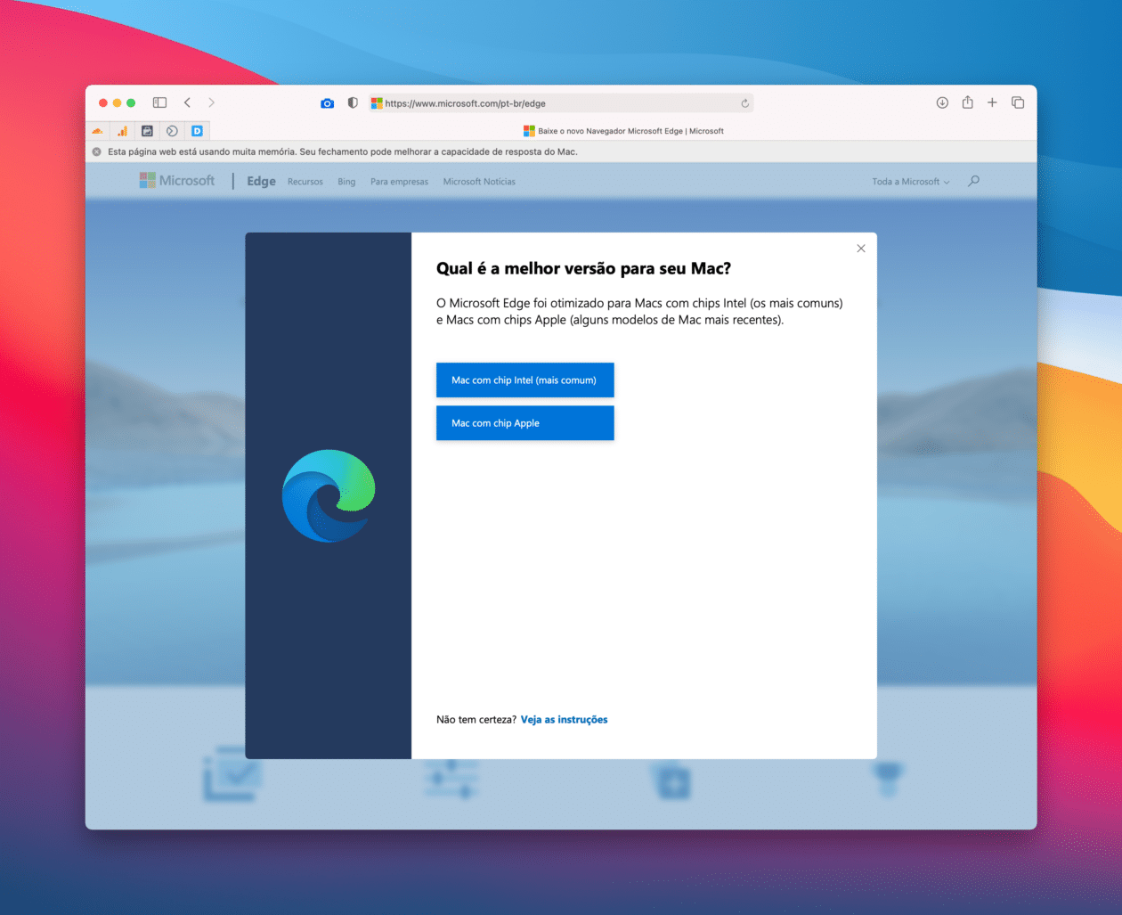Show the Tab Overview icon
The height and width of the screenshot is (915, 1122).
(x=1018, y=102)
